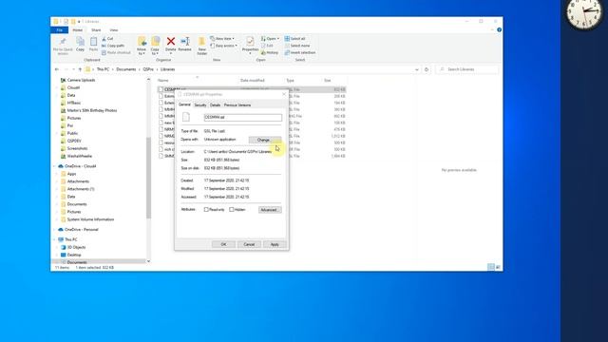The width and height of the screenshot is (608, 342).
Task: Click Apply in the Properties dialog
Action: pyautogui.click(x=275, y=244)
